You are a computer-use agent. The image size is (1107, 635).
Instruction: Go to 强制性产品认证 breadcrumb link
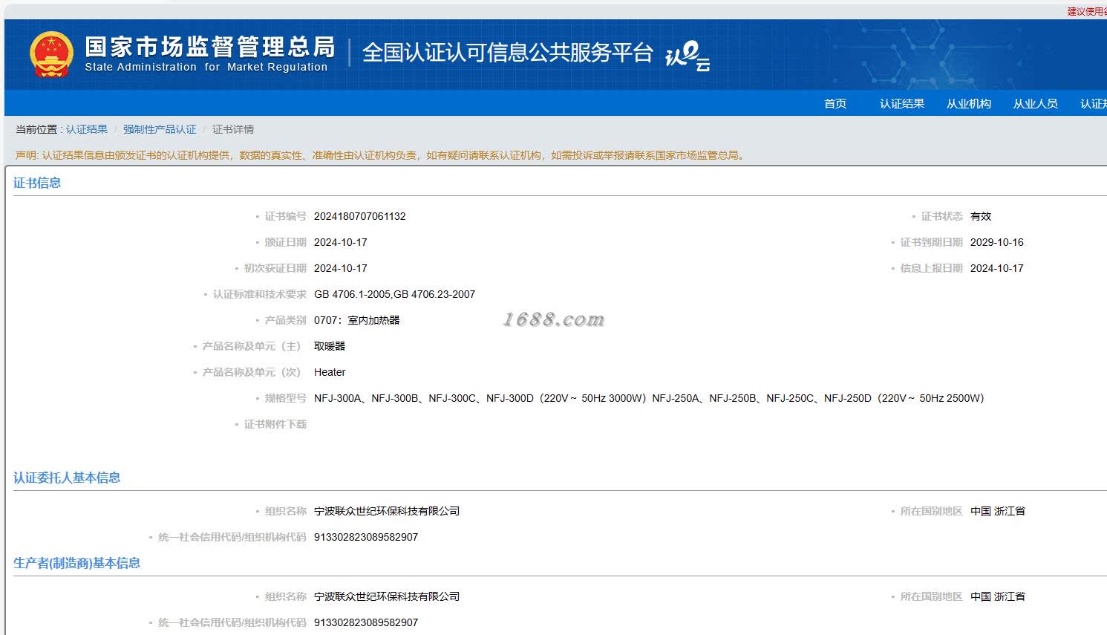click(160, 129)
